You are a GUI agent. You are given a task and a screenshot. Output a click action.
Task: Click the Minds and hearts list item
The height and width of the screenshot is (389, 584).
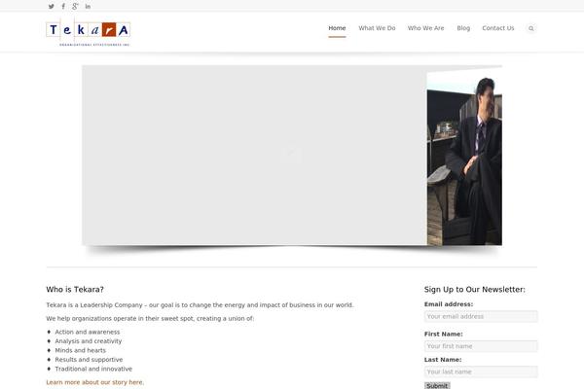81,350
